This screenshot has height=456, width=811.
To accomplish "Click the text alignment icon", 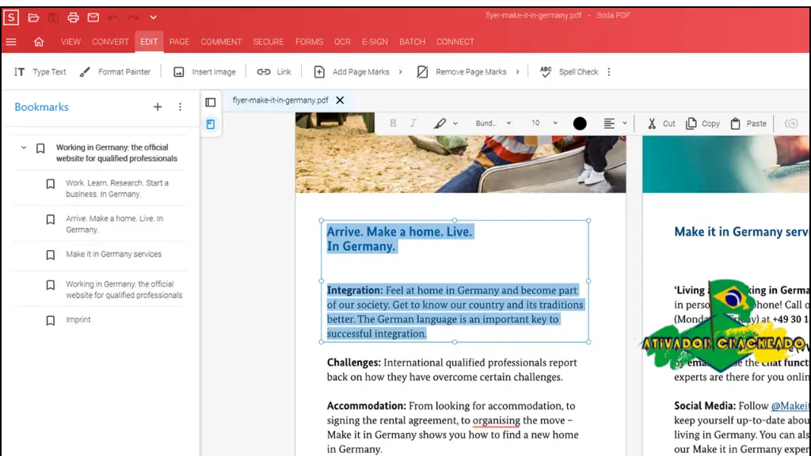I will [609, 123].
